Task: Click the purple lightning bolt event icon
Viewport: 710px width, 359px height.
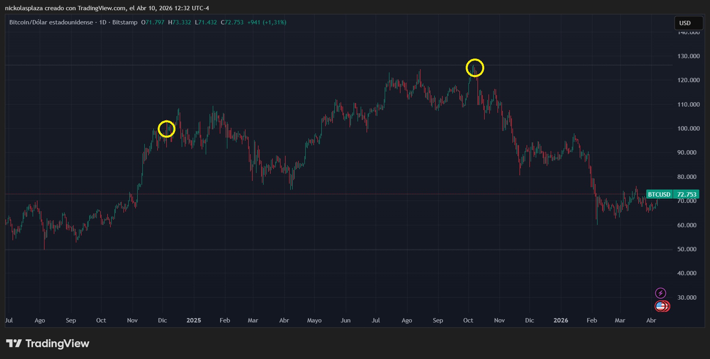Action: coord(660,293)
